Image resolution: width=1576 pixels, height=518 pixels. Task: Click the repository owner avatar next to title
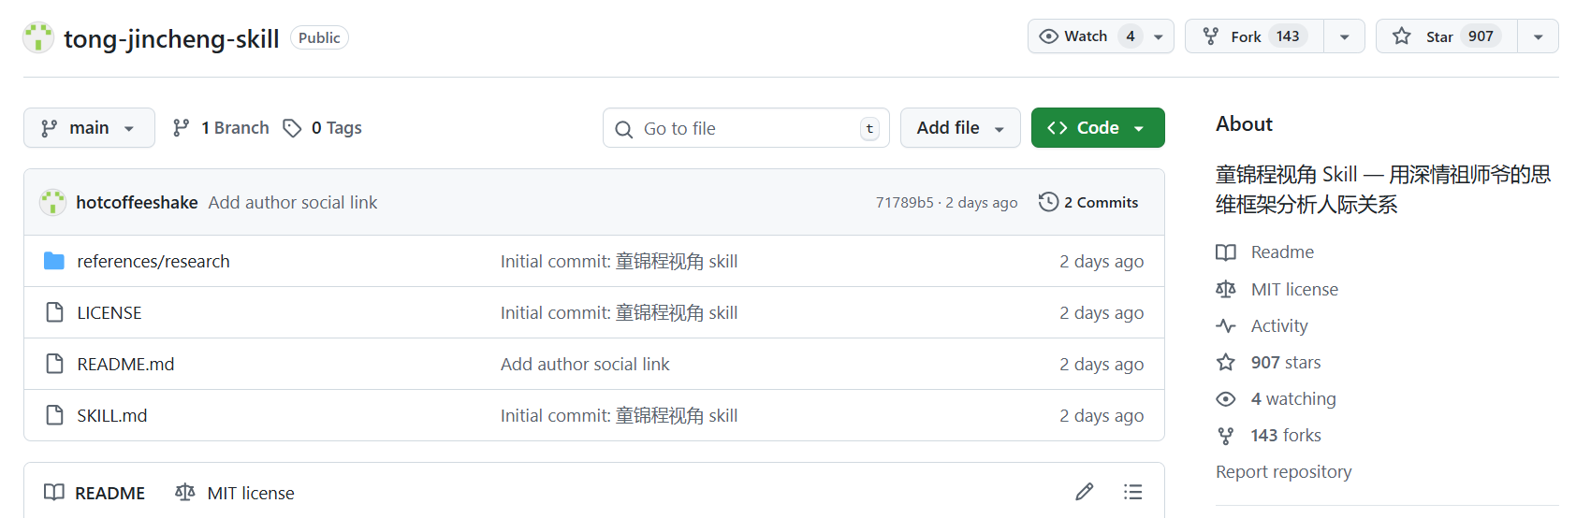[x=38, y=37]
